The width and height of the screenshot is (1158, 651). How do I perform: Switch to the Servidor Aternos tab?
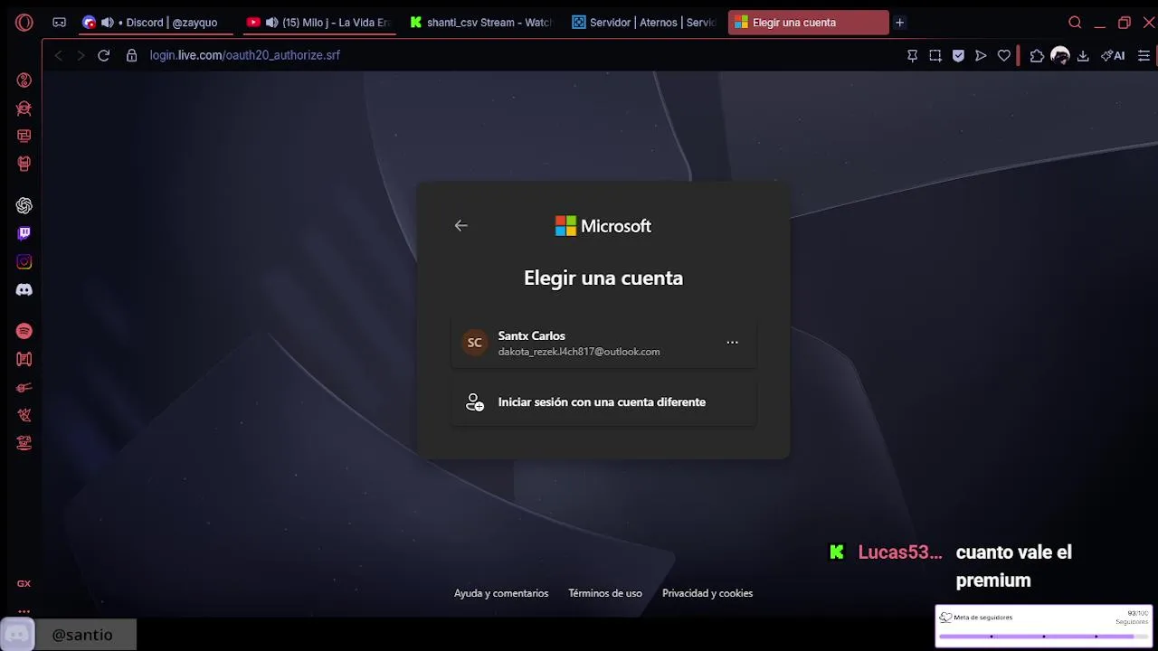644,23
